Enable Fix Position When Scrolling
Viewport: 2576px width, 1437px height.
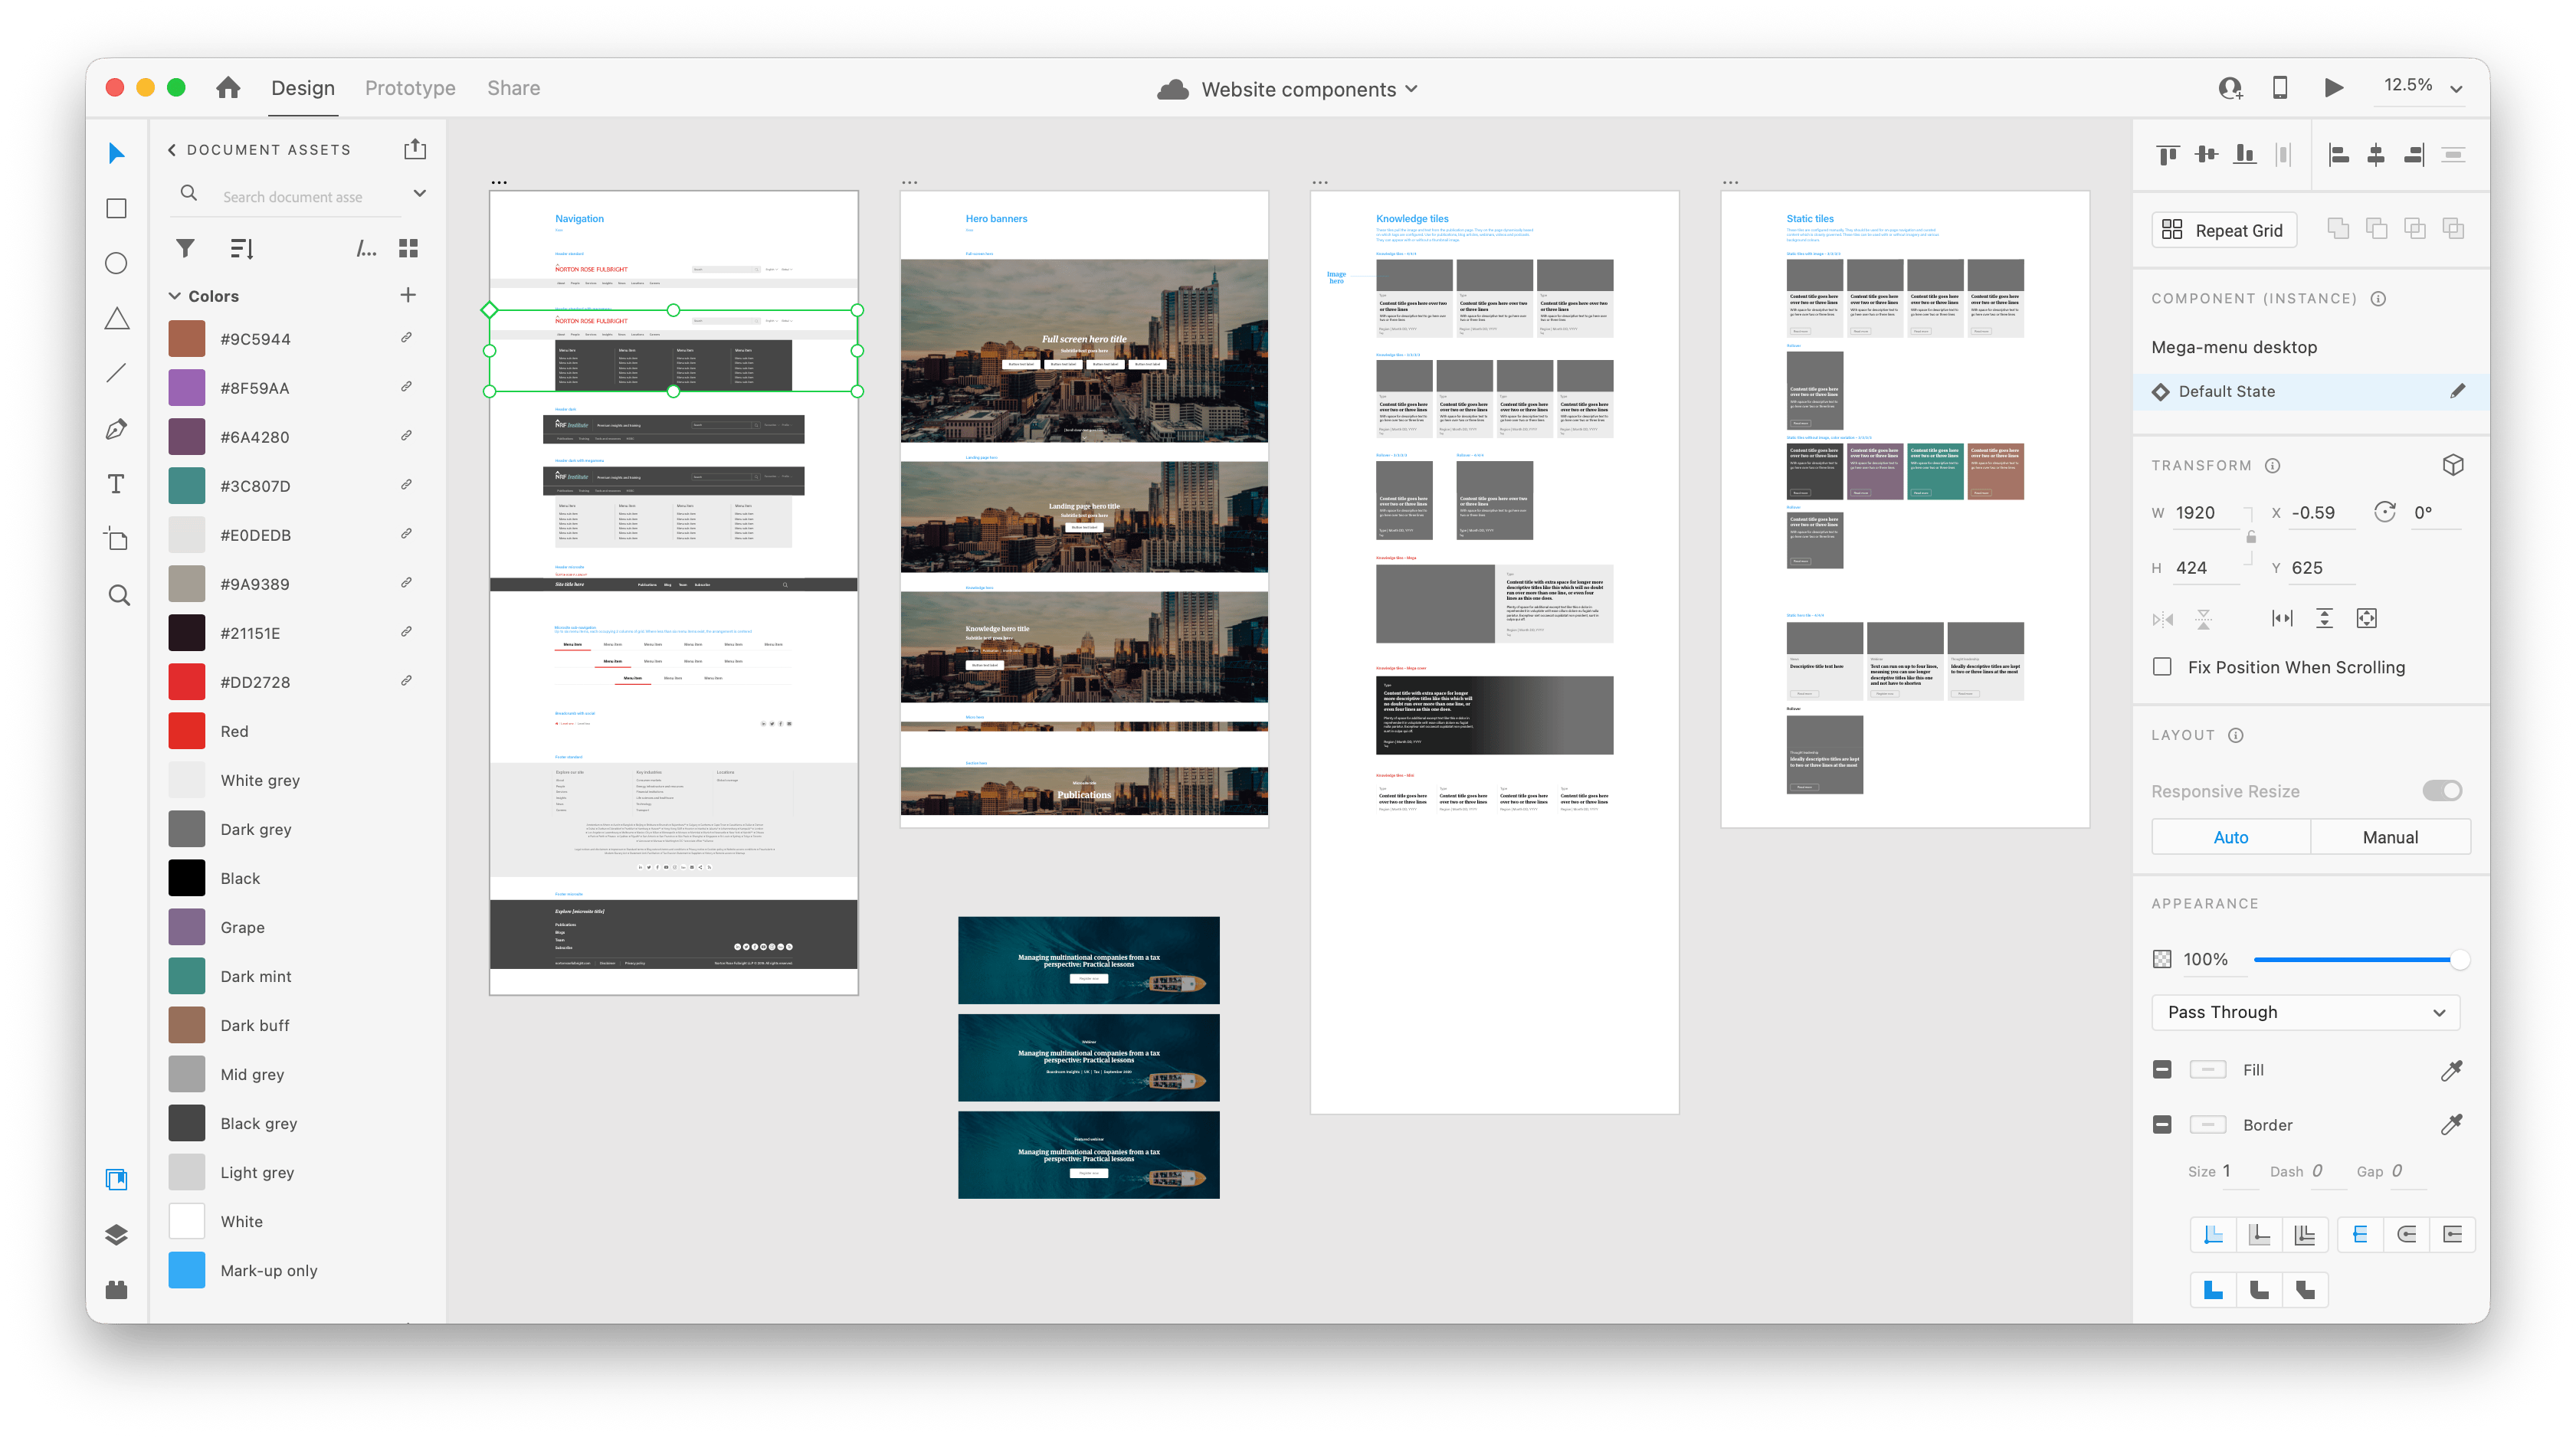(2162, 667)
